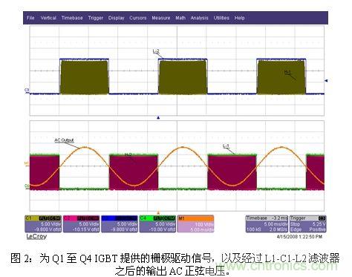This screenshot has height=277, width=352.
Task: Open the Cursors menu
Action: pyautogui.click(x=138, y=18)
